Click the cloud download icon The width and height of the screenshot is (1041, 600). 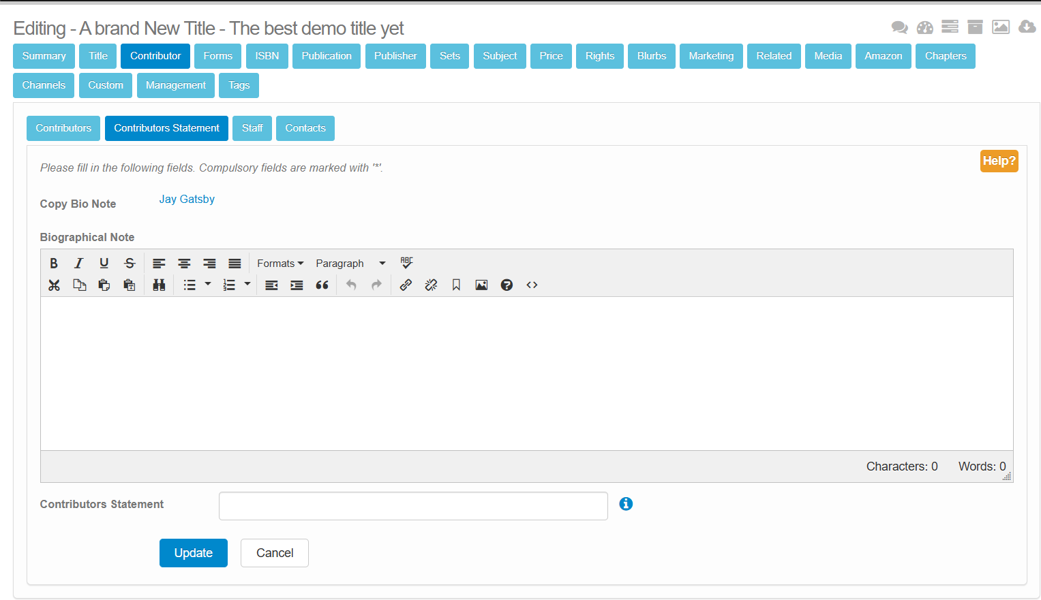pyautogui.click(x=1027, y=27)
